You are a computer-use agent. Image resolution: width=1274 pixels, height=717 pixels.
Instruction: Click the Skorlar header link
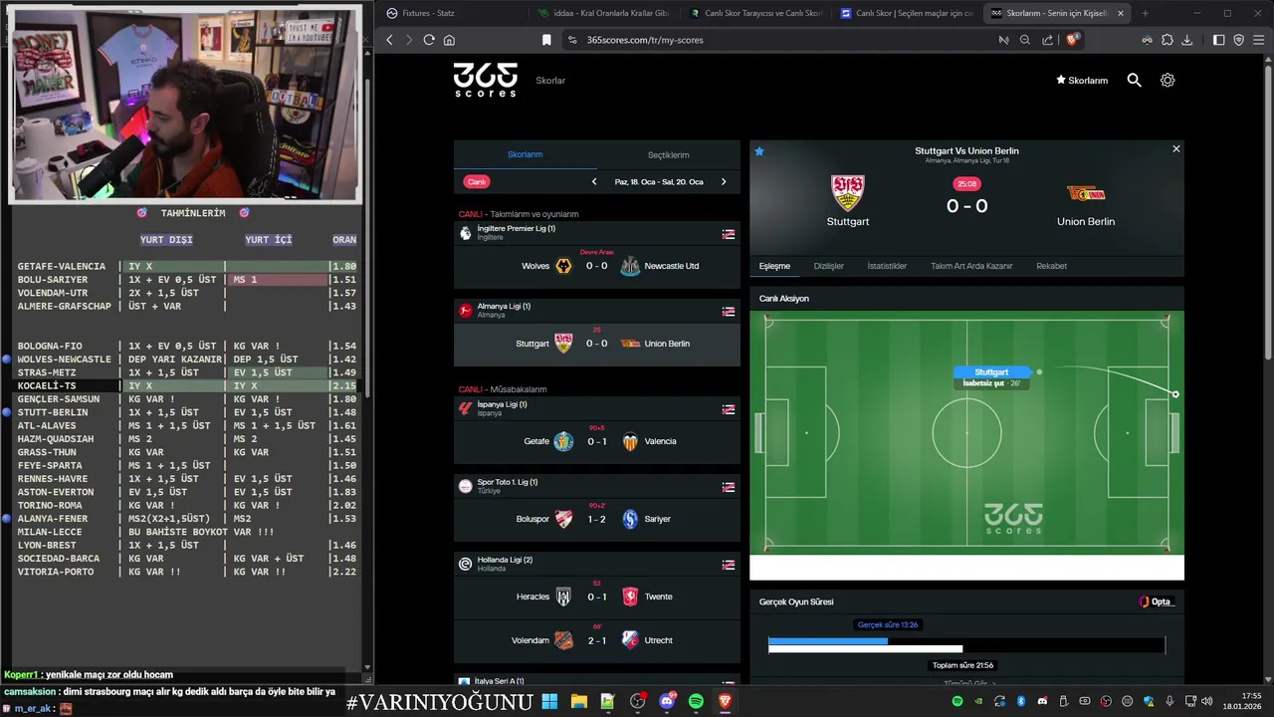coord(550,81)
